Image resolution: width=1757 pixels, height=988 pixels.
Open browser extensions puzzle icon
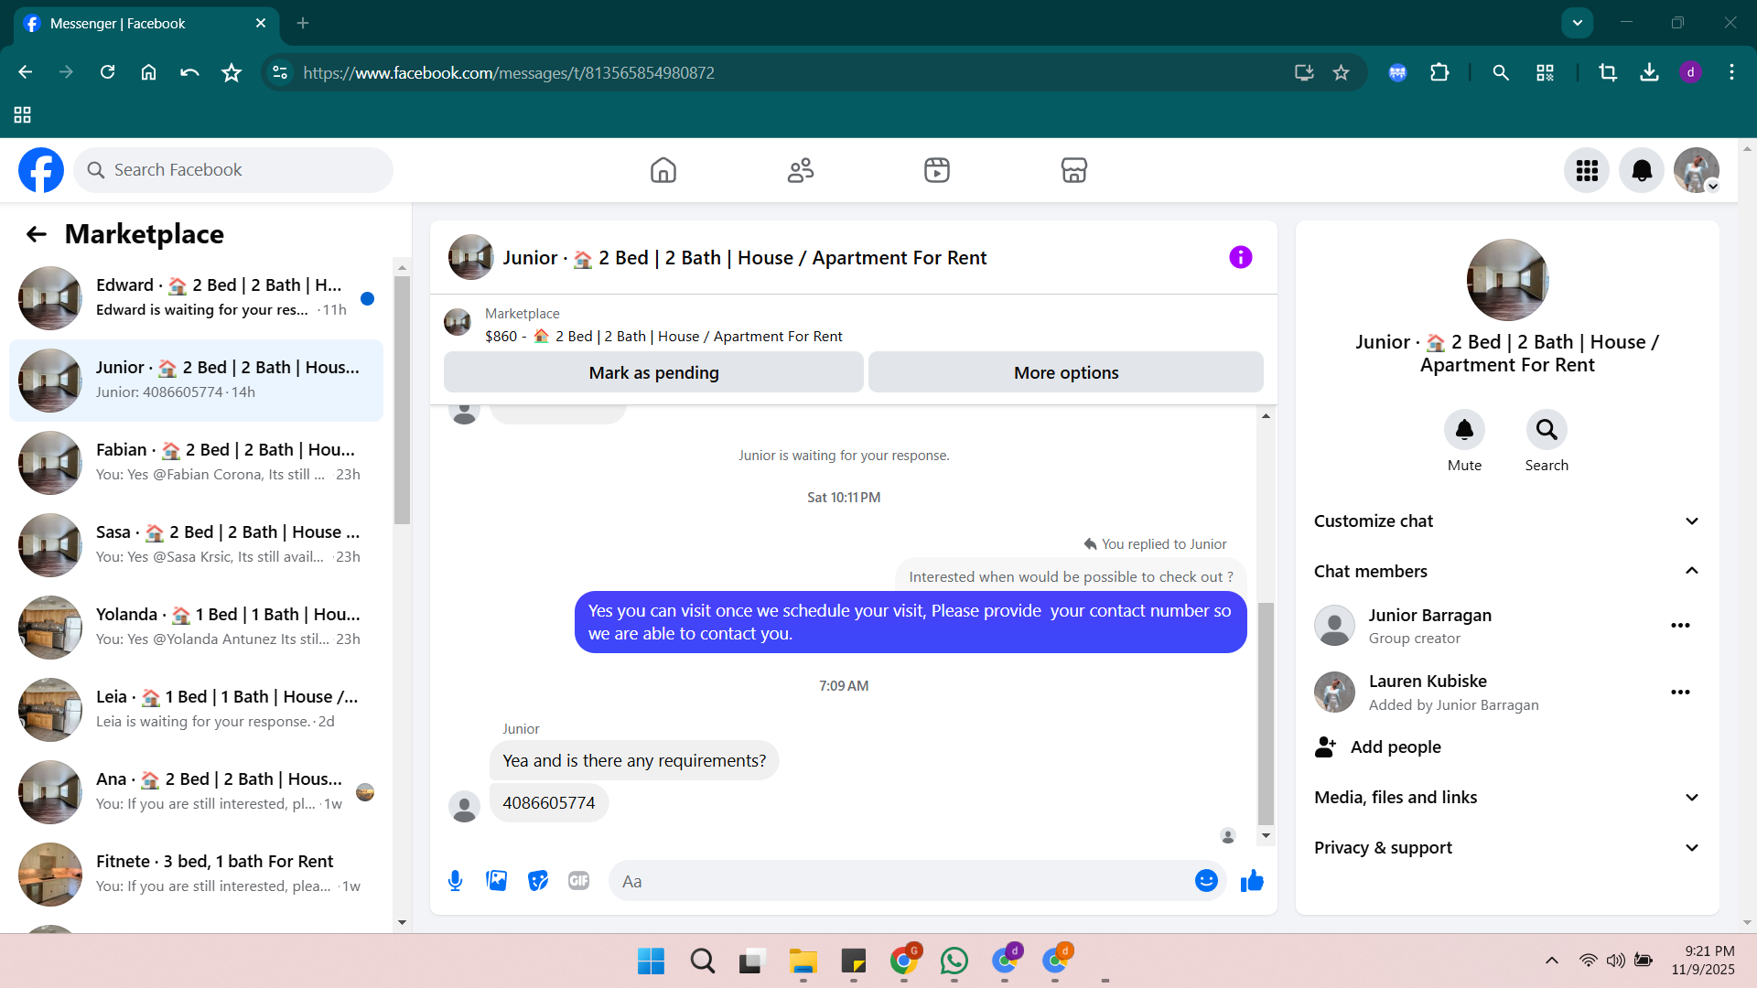click(1439, 72)
